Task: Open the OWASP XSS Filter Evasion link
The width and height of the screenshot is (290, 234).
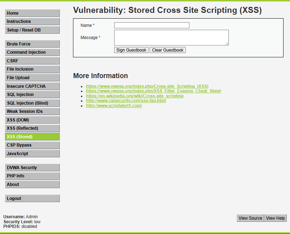Action: (153, 91)
